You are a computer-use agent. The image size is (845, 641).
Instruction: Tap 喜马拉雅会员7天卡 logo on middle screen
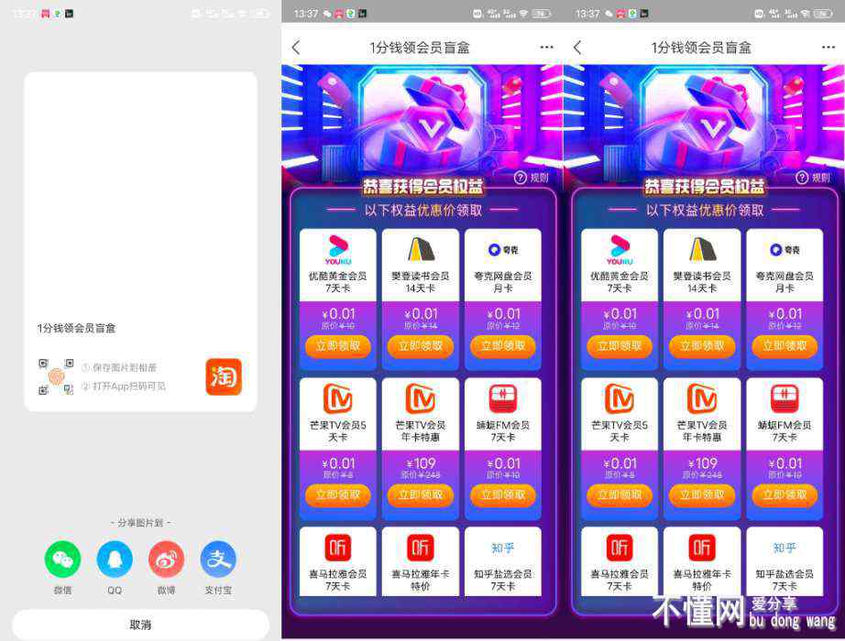[x=338, y=548]
